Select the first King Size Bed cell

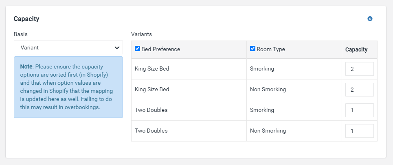(152, 69)
